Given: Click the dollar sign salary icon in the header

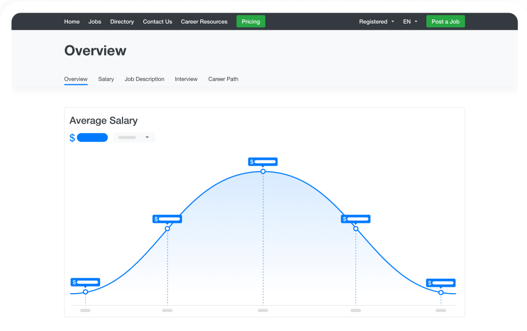Looking at the screenshot, I should (x=71, y=137).
